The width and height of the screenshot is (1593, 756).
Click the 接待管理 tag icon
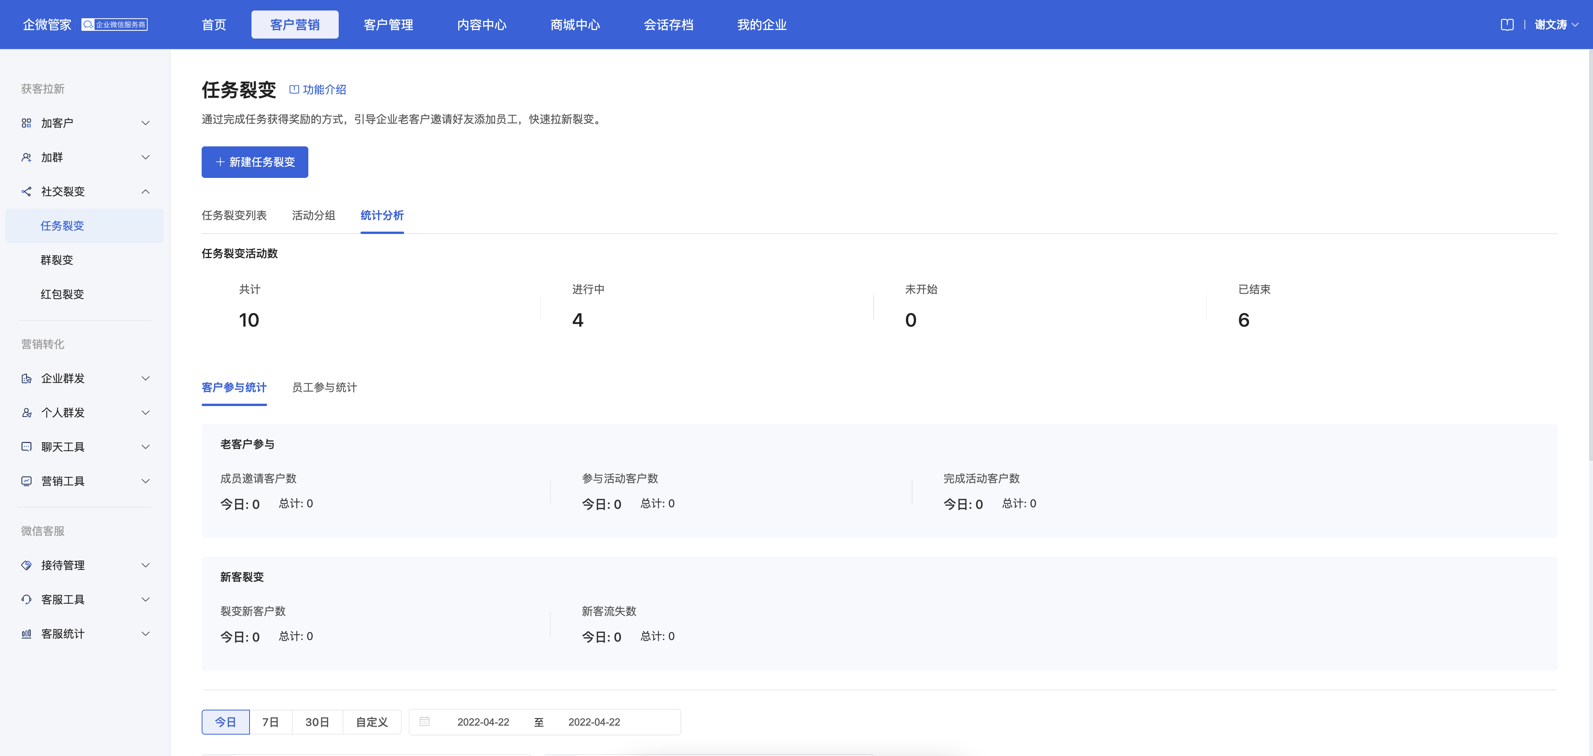[26, 565]
